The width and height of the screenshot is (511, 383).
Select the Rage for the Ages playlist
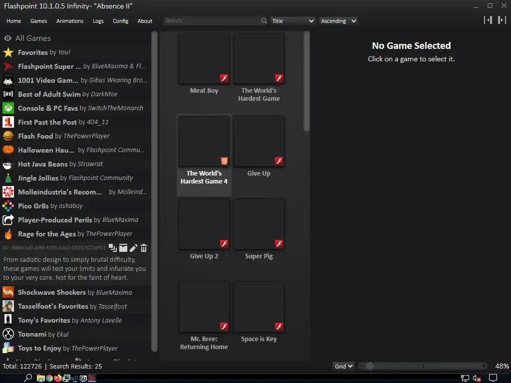click(x=76, y=234)
